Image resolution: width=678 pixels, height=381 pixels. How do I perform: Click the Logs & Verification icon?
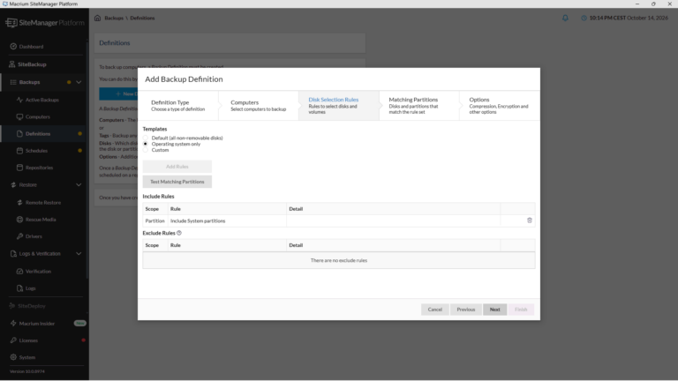13,254
